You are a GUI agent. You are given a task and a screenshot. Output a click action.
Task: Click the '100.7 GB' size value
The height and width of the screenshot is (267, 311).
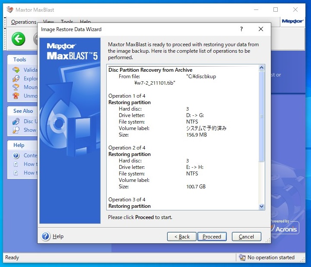coord(196,187)
